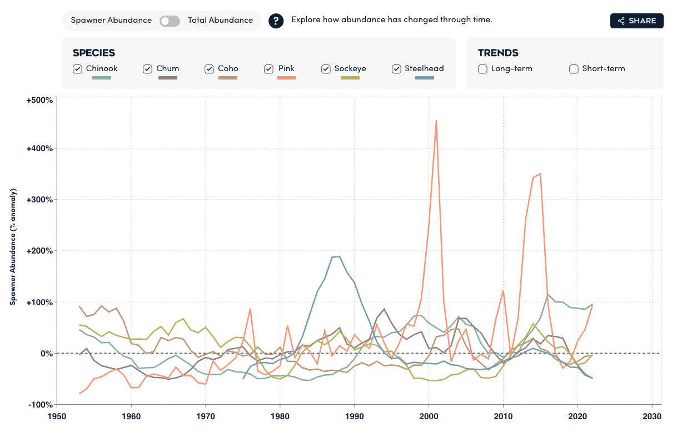Uncheck the Chum species checkbox
Viewport: 677px width, 437px height.
[x=147, y=69]
